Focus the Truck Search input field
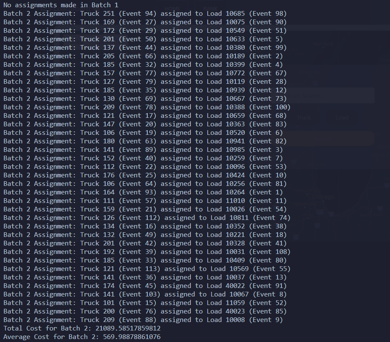 [323, 96]
